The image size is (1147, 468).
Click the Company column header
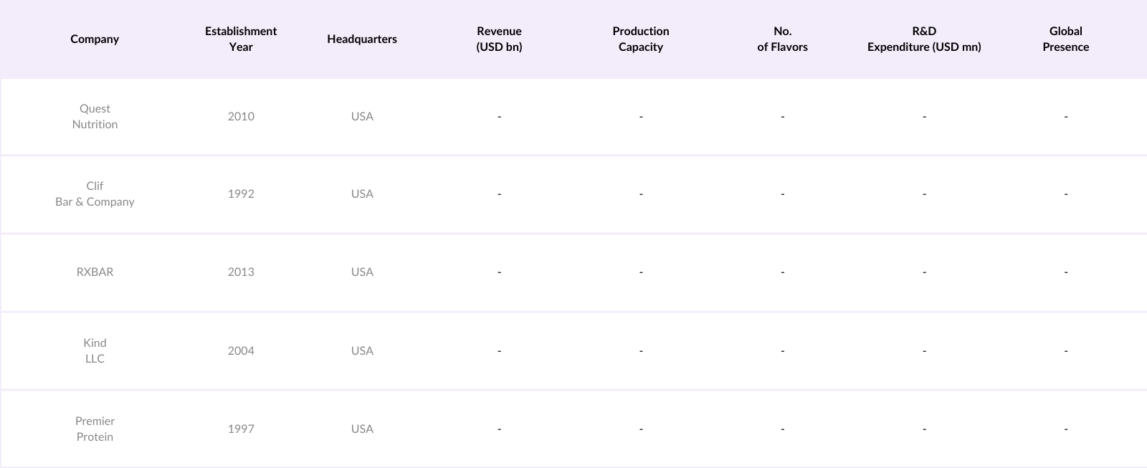[95, 39]
